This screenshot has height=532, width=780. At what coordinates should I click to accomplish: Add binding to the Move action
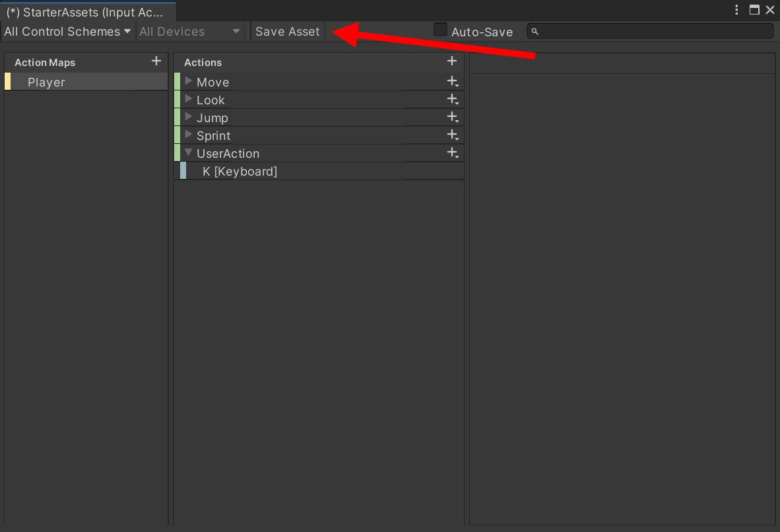click(453, 81)
